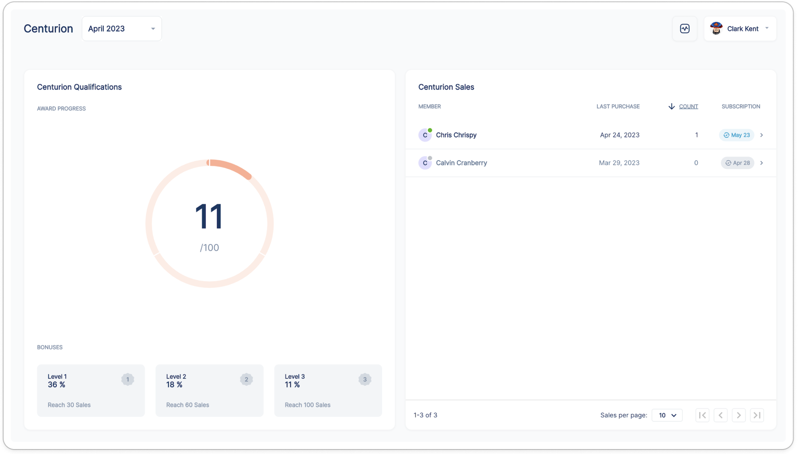This screenshot has height=454, width=799.
Task: Jump to last page of sales
Action: (x=757, y=415)
